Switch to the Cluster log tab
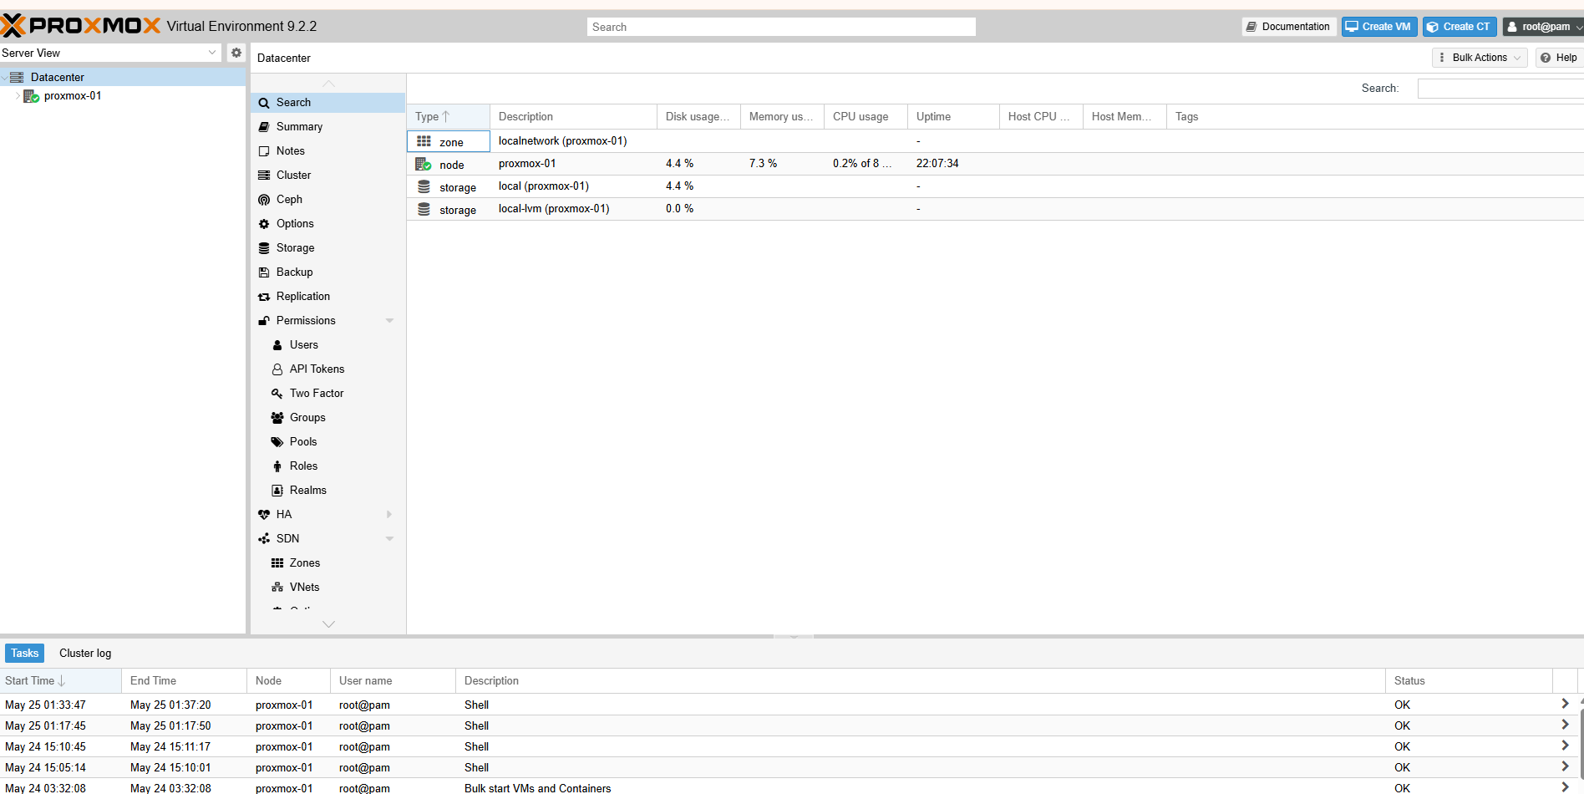 pyautogui.click(x=85, y=654)
